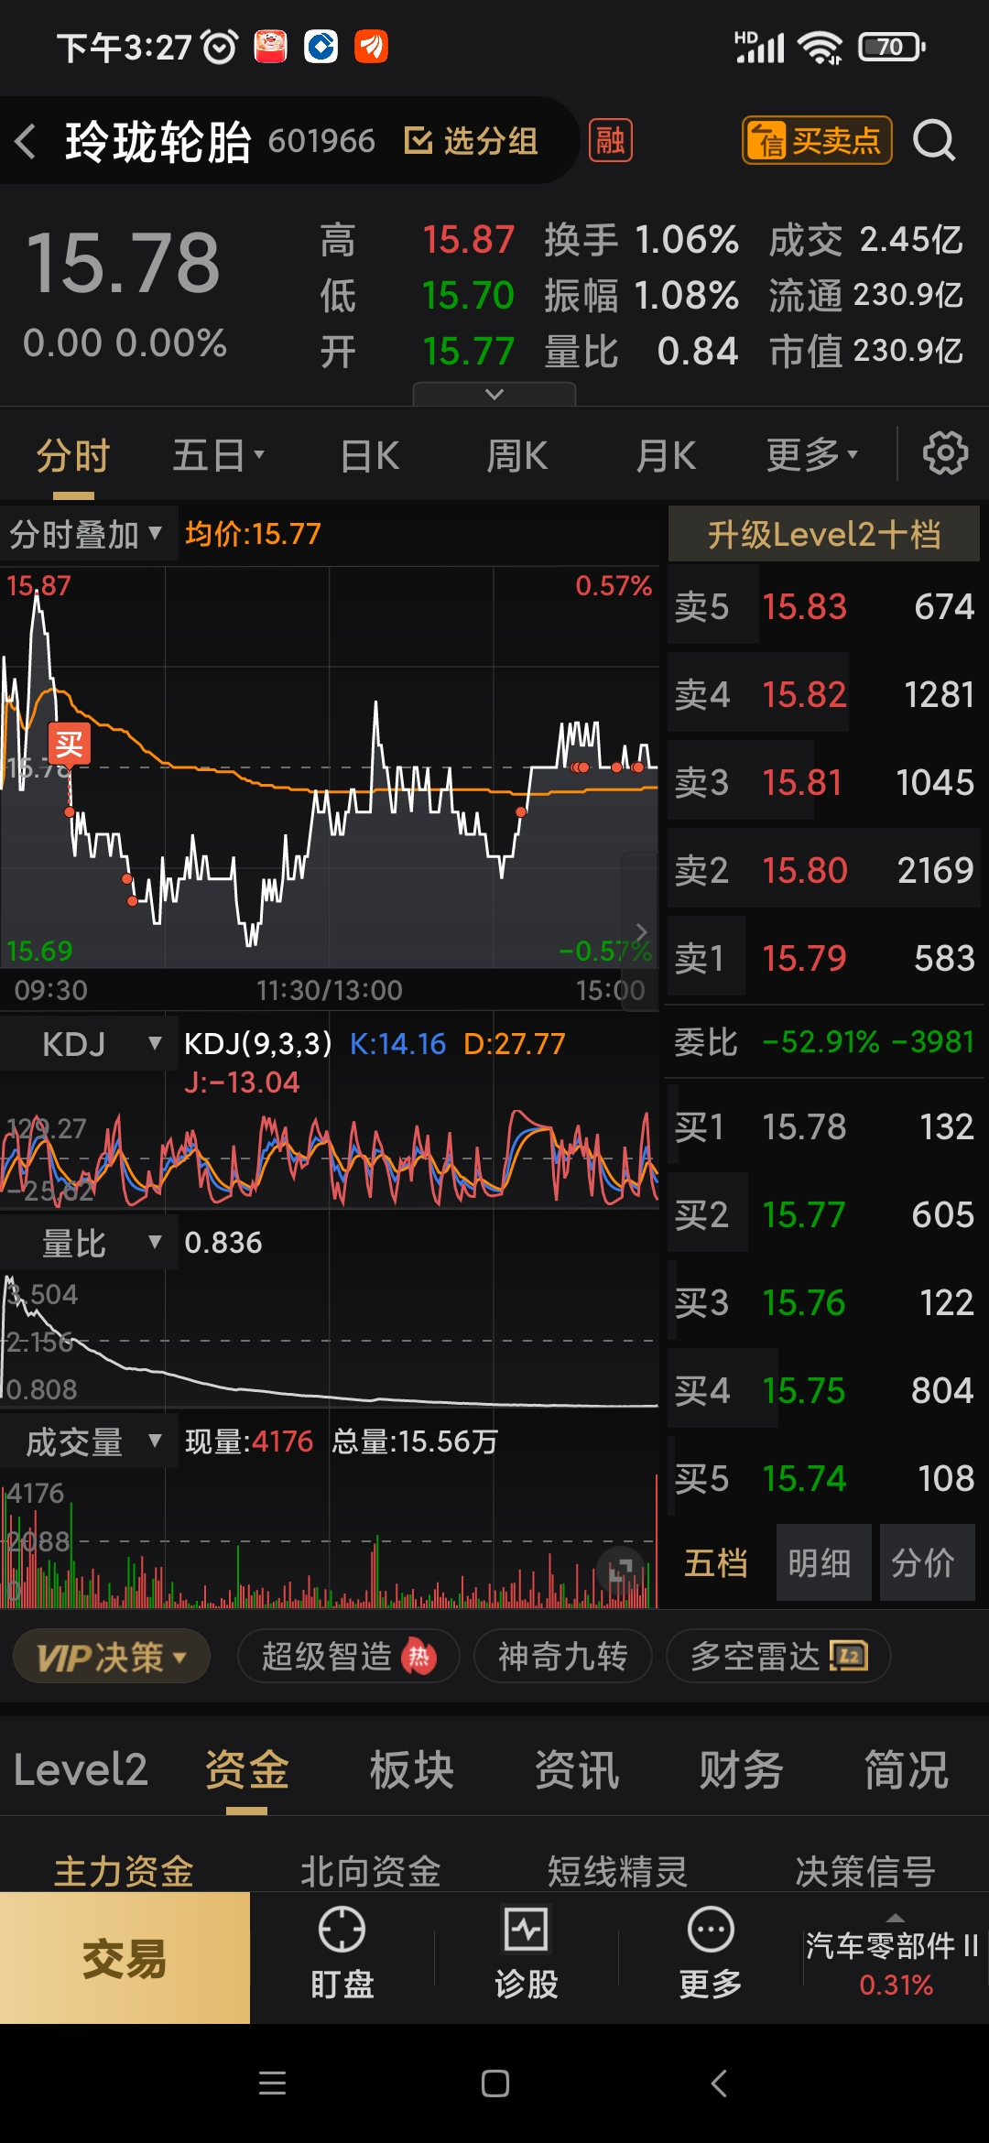Image resolution: width=989 pixels, height=2143 pixels.
Task: Tap the gold 交易 trade button
Action: [125, 1958]
